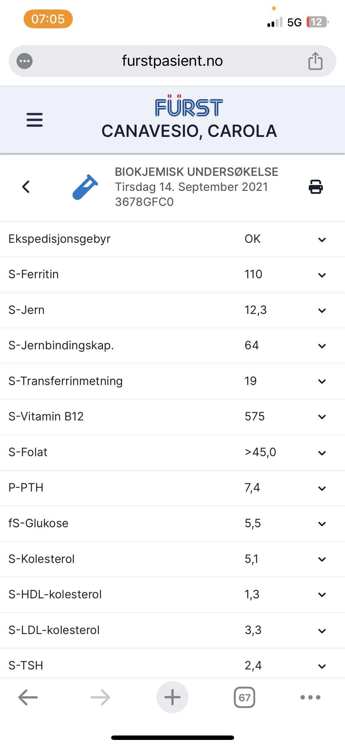Tap the Fürst logo
Viewport: 345px width, 747px height.
tap(189, 106)
